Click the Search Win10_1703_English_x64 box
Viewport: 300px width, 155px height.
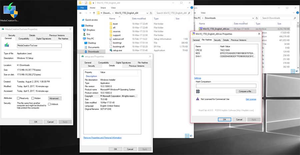(173, 13)
